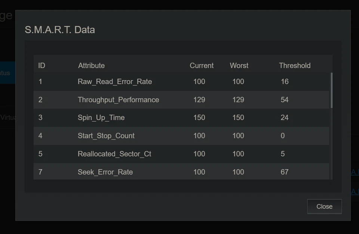
Task: Click the Spin_Up_Time attribute
Action: 101,118
